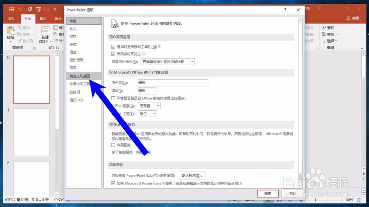Check always use these values checkbox
This screenshot has width=369, height=207.
(113, 98)
